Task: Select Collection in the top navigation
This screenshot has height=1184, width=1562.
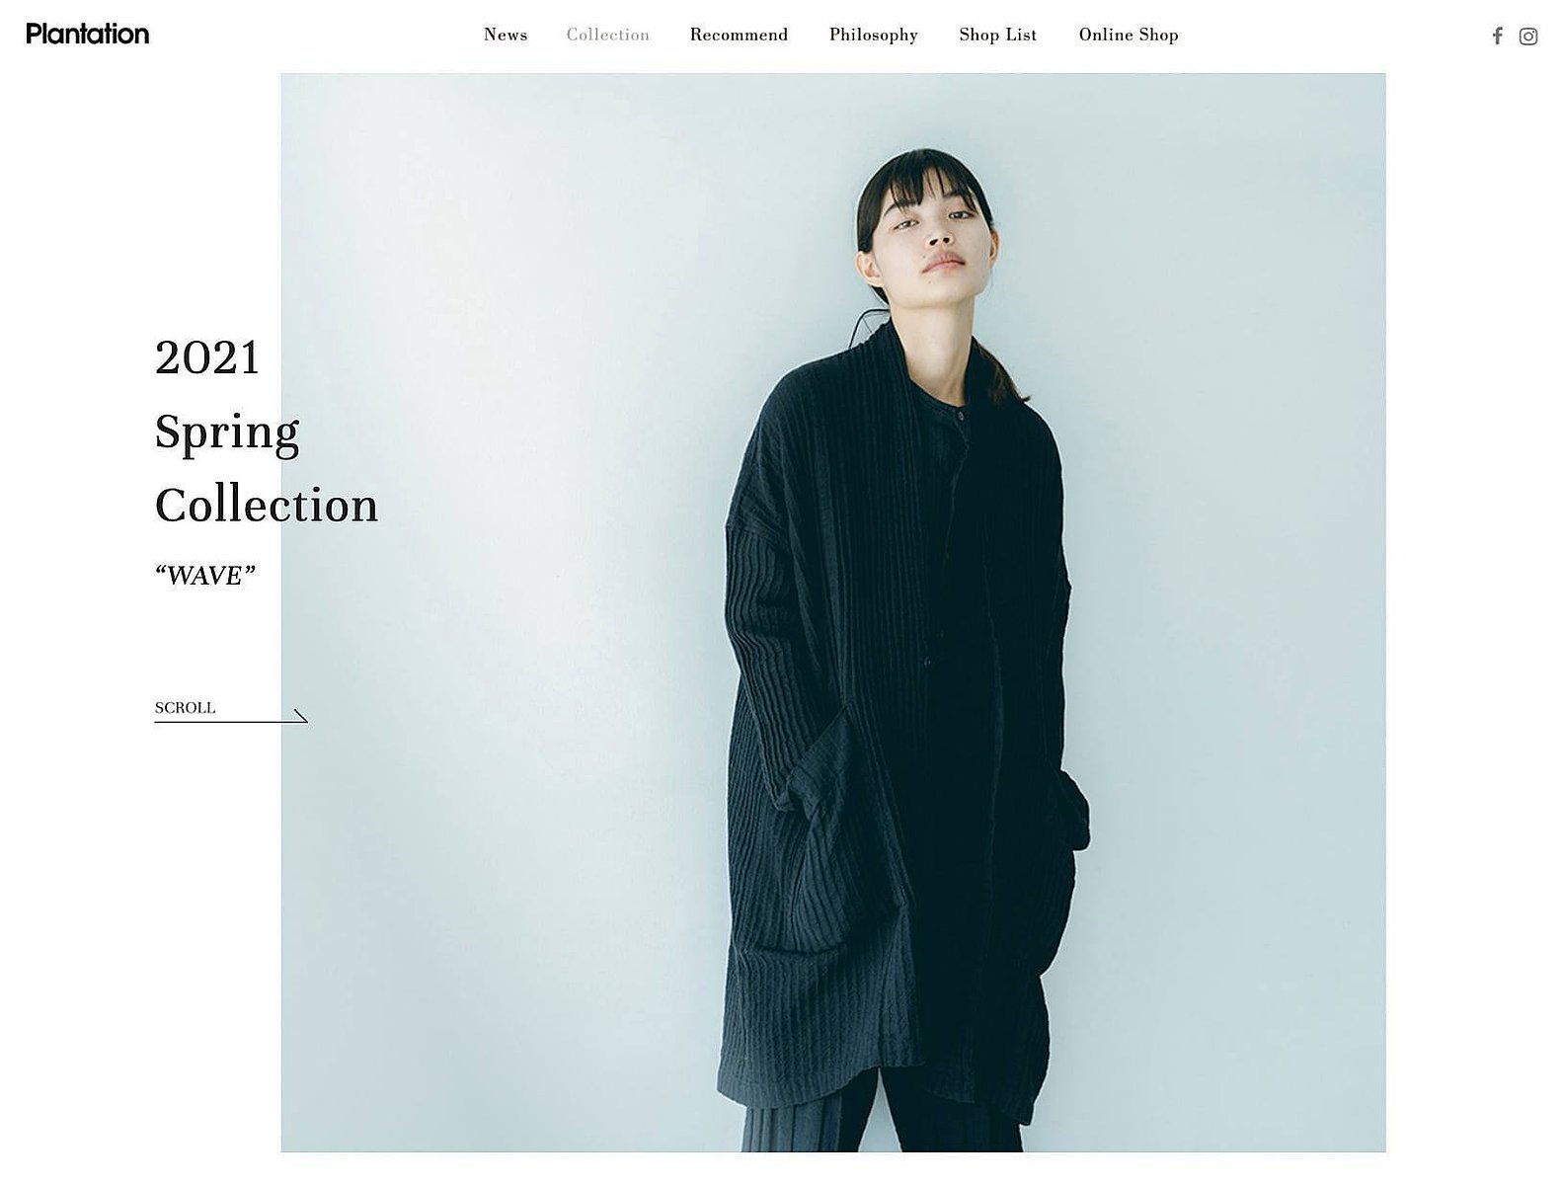Action: click(x=608, y=35)
